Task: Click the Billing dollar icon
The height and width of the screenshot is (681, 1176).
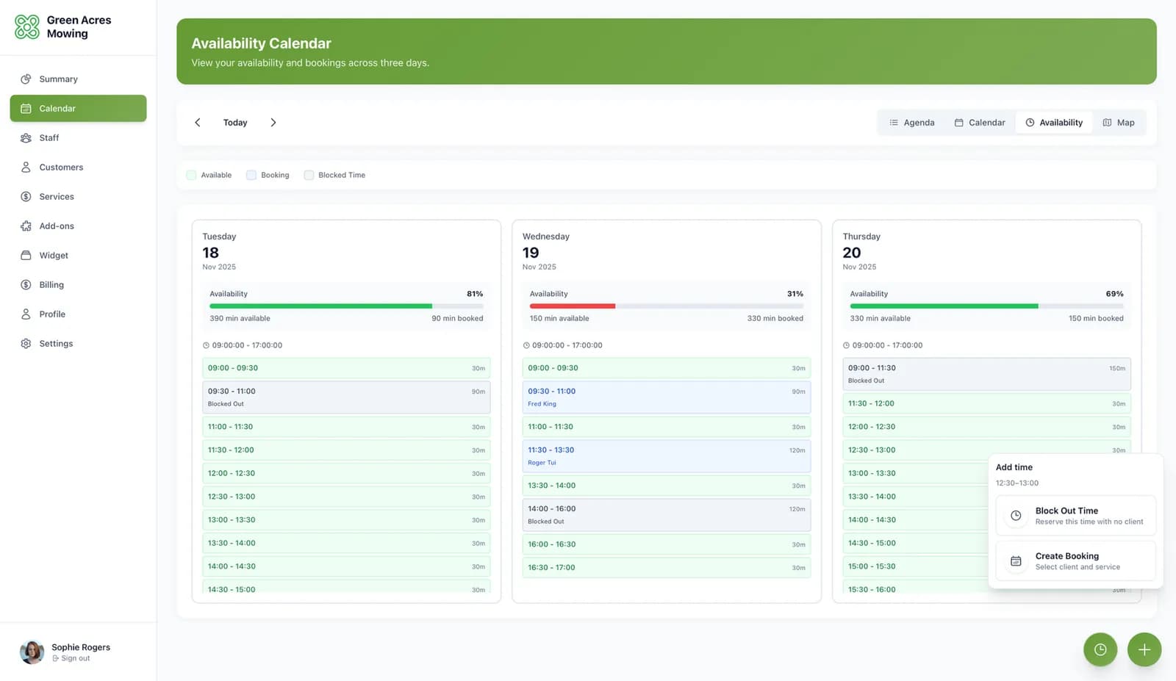Action: [x=26, y=285]
